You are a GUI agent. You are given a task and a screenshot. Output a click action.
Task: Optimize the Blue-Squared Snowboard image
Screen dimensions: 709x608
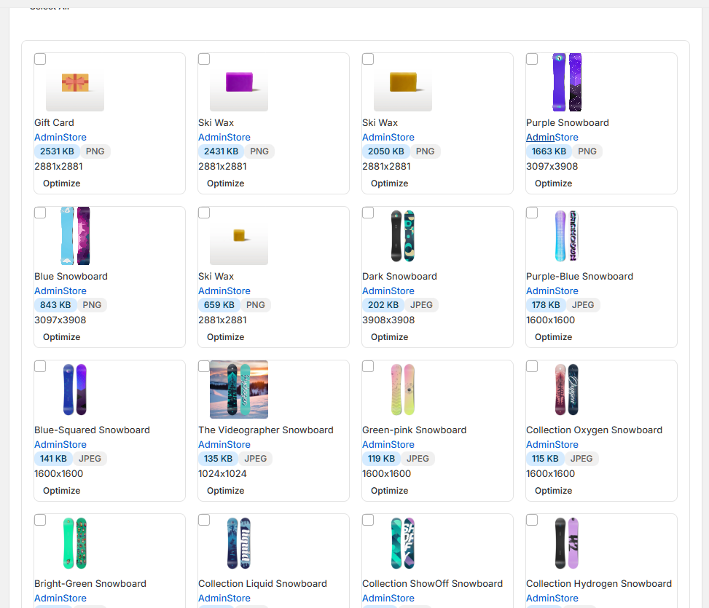61,491
